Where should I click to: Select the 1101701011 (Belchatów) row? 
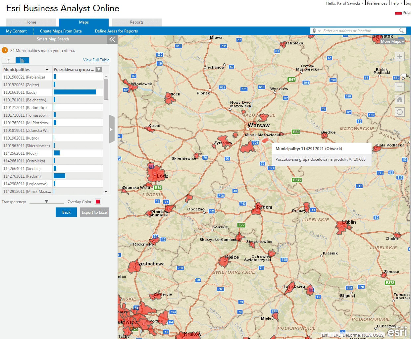point(53,100)
